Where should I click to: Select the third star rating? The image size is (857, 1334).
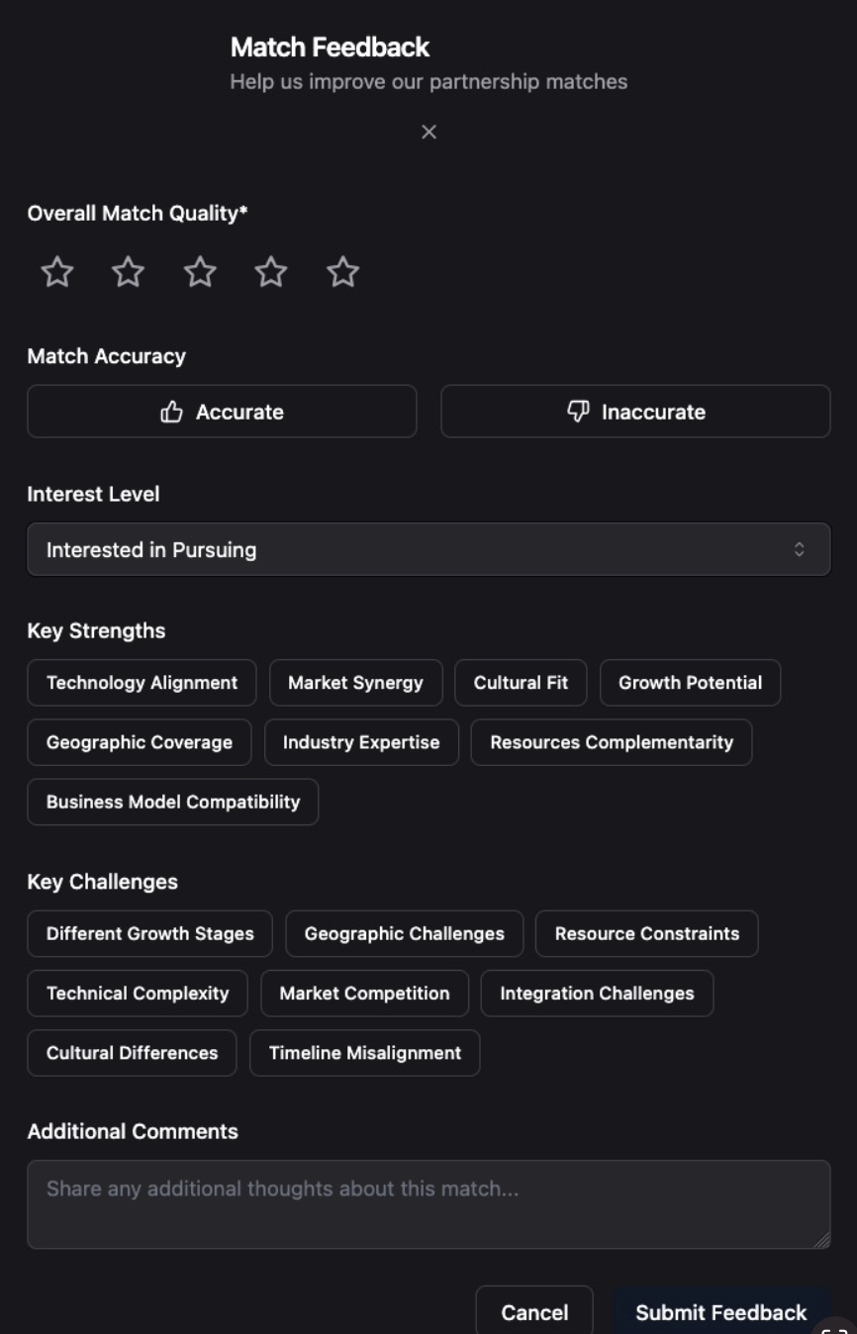[200, 272]
